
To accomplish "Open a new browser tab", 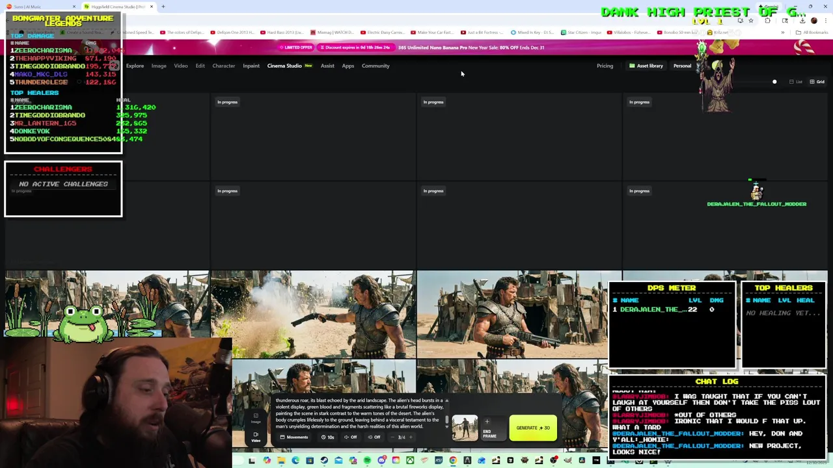I will coord(163,6).
